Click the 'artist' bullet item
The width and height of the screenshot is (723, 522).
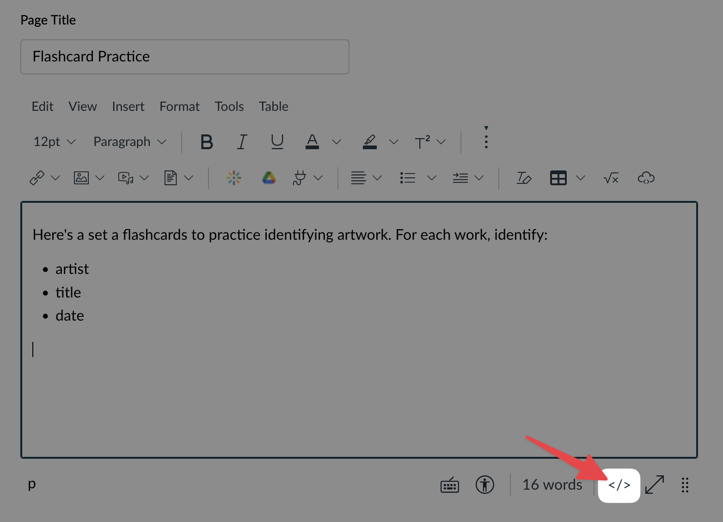(x=72, y=269)
